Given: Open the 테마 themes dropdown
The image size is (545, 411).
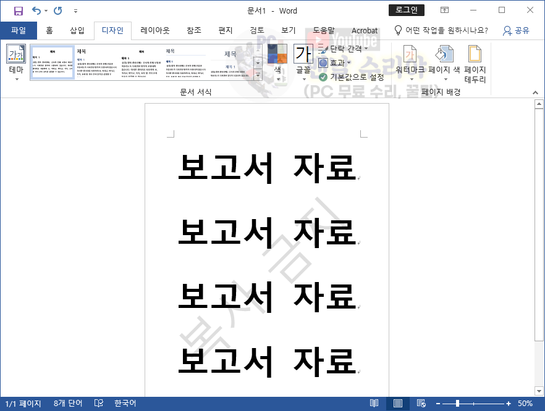Looking at the screenshot, I should [16, 63].
